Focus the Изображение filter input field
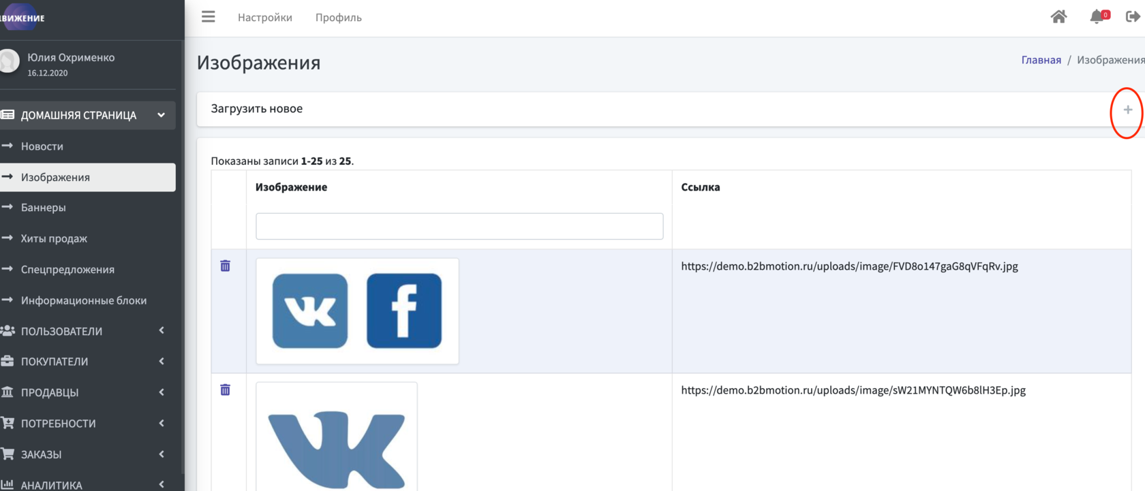 click(459, 226)
